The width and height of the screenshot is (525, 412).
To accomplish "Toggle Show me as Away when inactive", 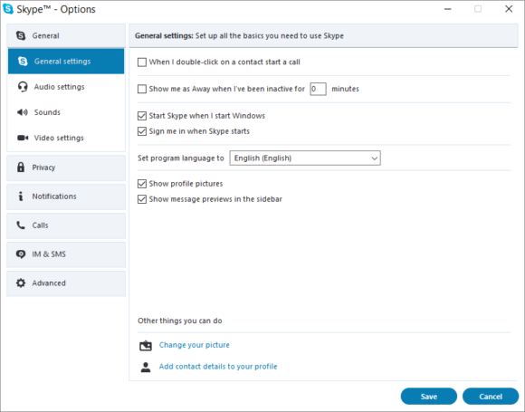I will (142, 89).
